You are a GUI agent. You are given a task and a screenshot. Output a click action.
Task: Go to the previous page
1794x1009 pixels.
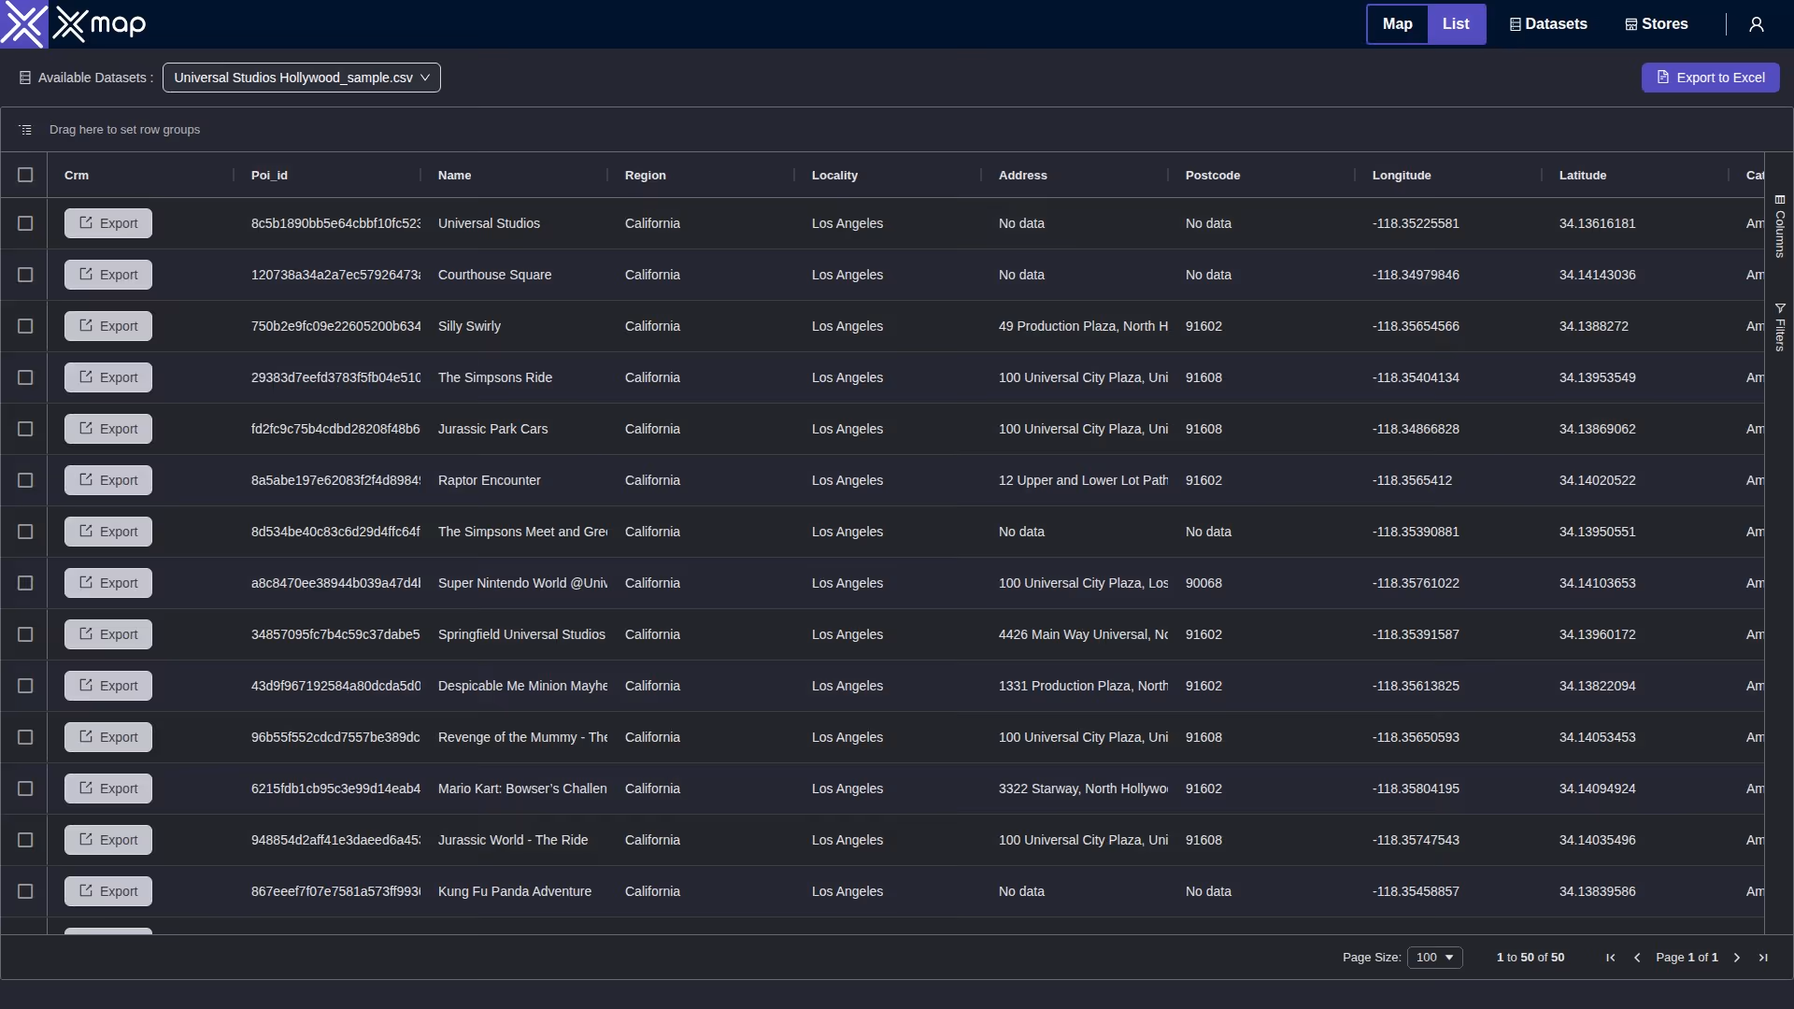[1637, 958]
